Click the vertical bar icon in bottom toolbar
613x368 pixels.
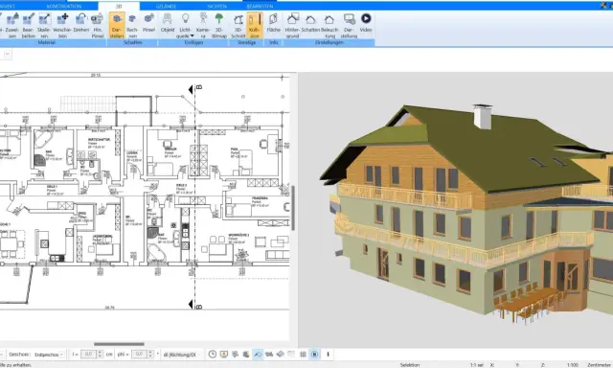point(328,355)
